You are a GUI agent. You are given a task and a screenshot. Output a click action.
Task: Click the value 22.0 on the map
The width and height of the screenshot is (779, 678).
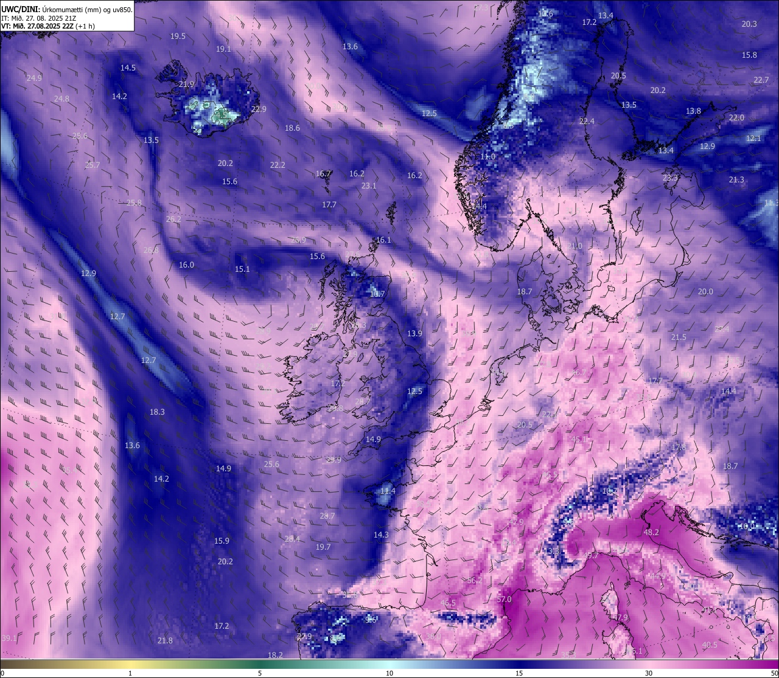click(x=736, y=118)
